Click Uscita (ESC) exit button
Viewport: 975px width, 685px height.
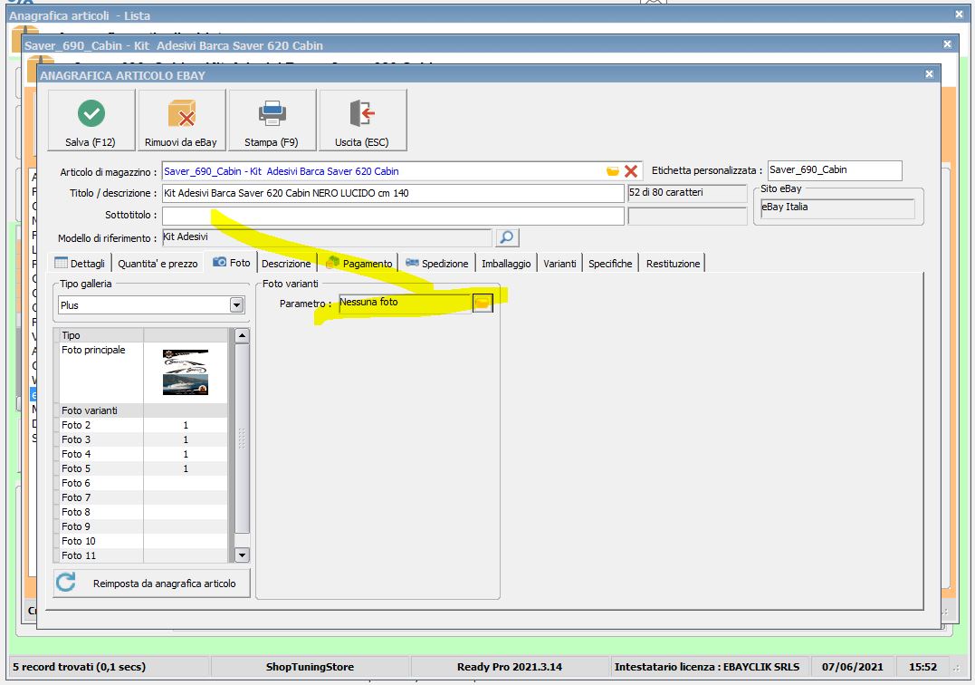(x=362, y=121)
